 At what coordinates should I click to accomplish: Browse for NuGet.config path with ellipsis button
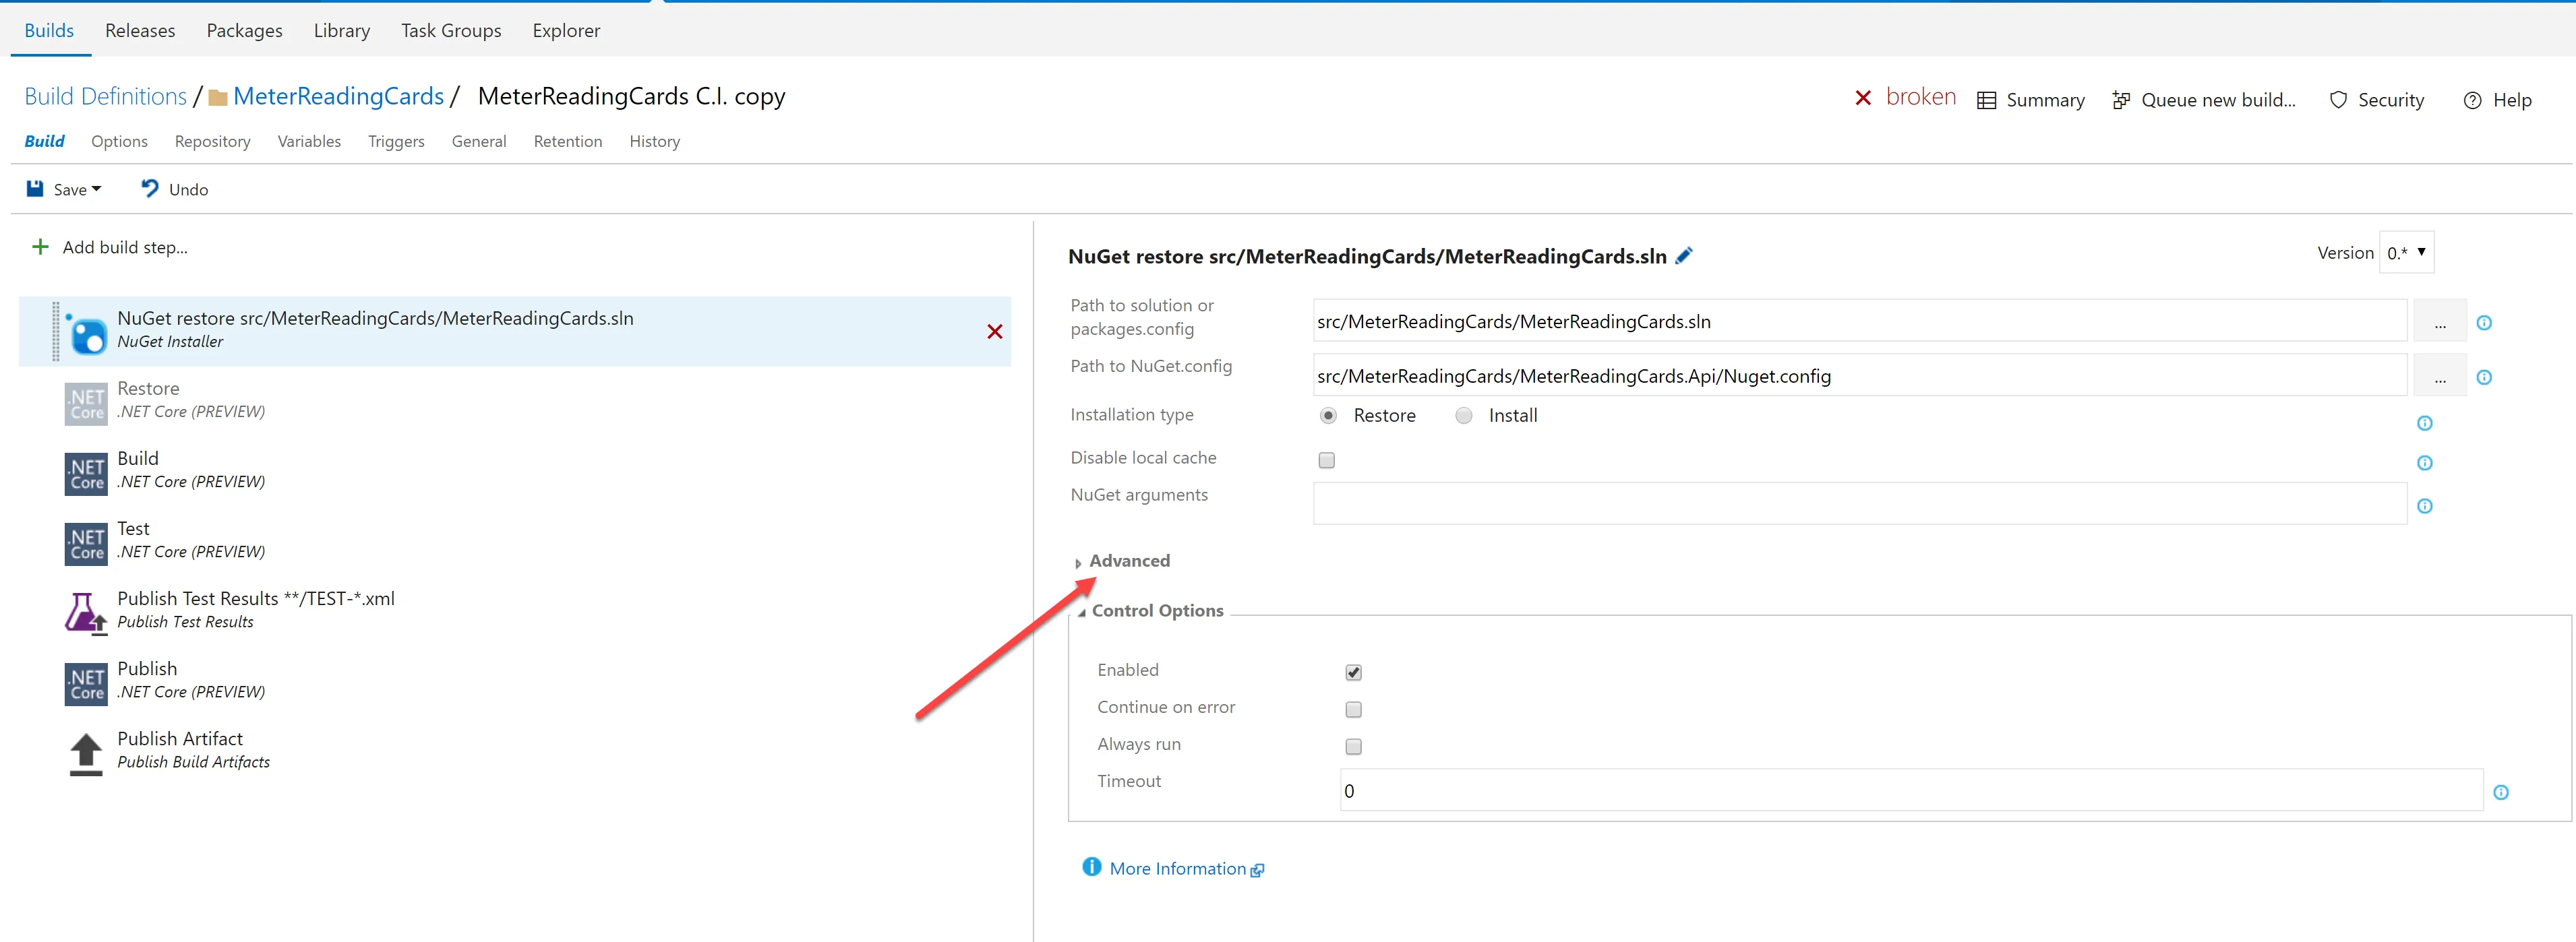click(x=2440, y=376)
